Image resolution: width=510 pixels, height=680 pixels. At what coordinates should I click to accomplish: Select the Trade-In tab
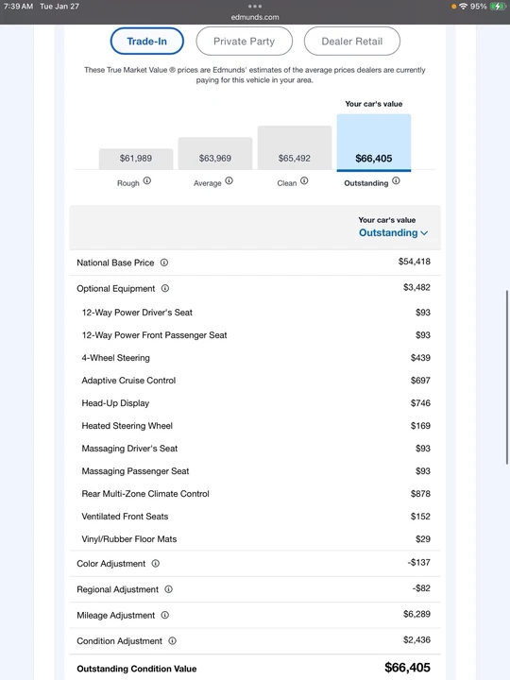pyautogui.click(x=147, y=42)
